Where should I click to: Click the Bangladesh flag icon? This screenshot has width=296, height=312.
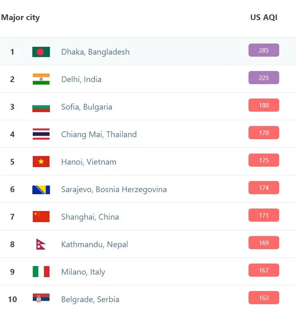[x=41, y=52]
